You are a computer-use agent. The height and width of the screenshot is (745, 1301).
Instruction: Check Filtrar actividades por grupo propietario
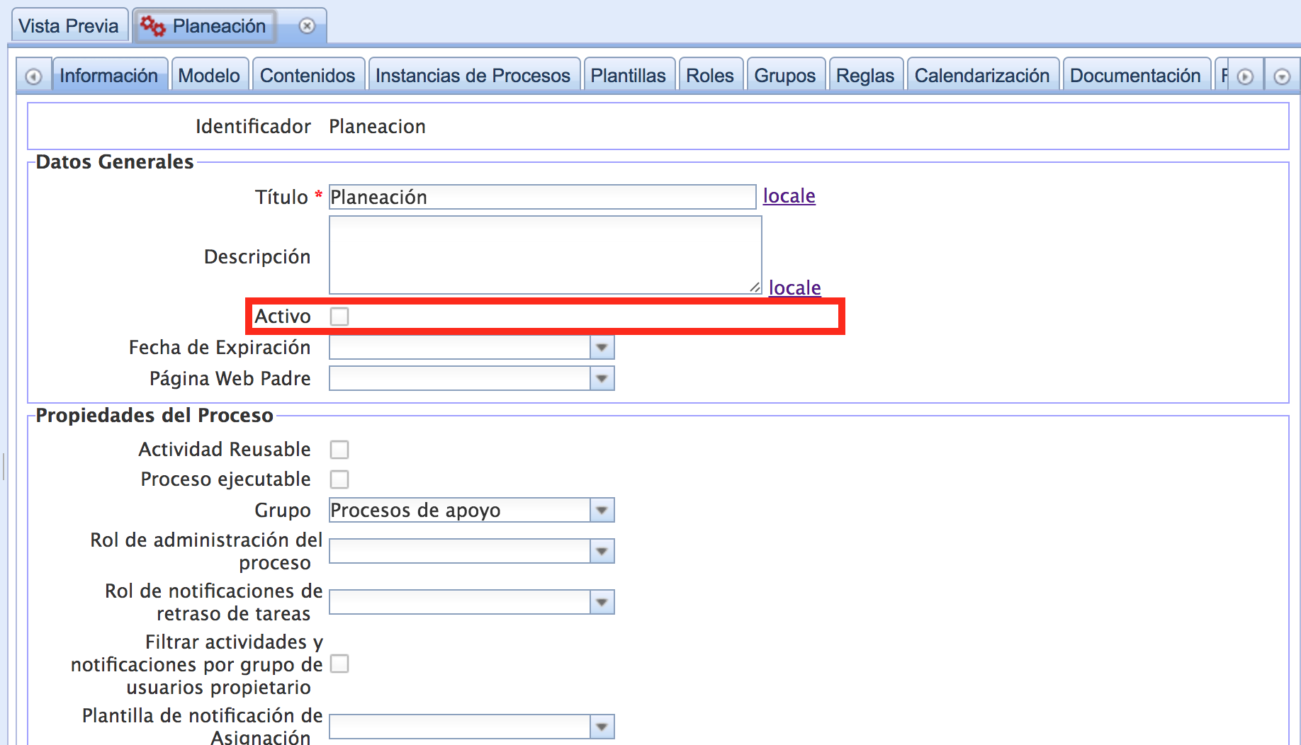339,664
